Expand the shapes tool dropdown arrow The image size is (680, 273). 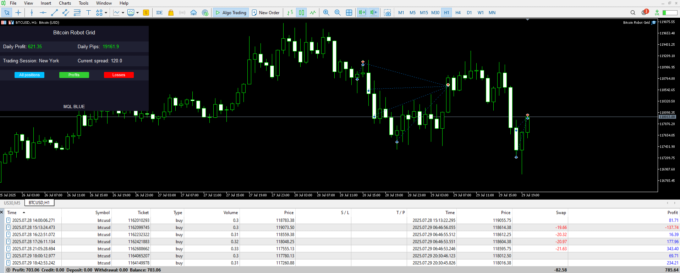(x=106, y=13)
